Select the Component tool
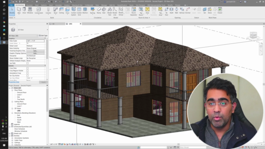Screen dimensions: 265x149 (x=39, y=11)
